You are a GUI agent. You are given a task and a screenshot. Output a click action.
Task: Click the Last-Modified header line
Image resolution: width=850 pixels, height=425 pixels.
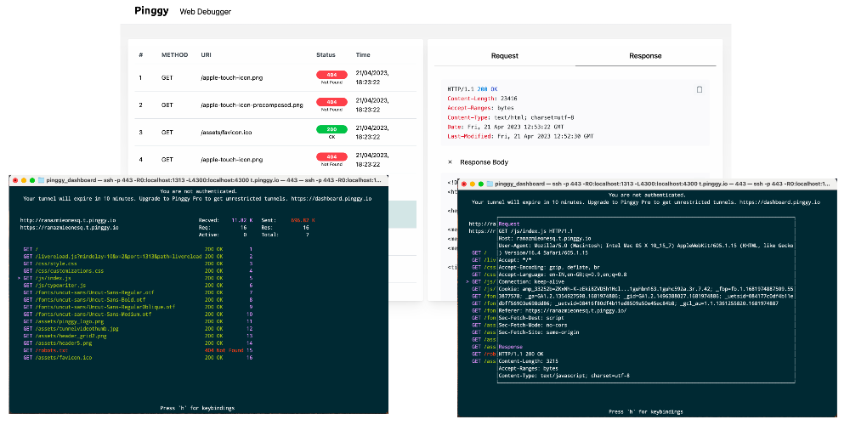[520, 136]
